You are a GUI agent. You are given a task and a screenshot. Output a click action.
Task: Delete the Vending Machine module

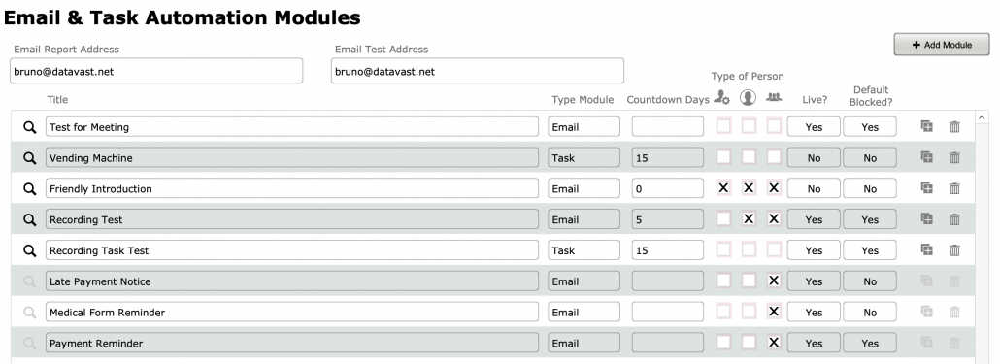(954, 157)
